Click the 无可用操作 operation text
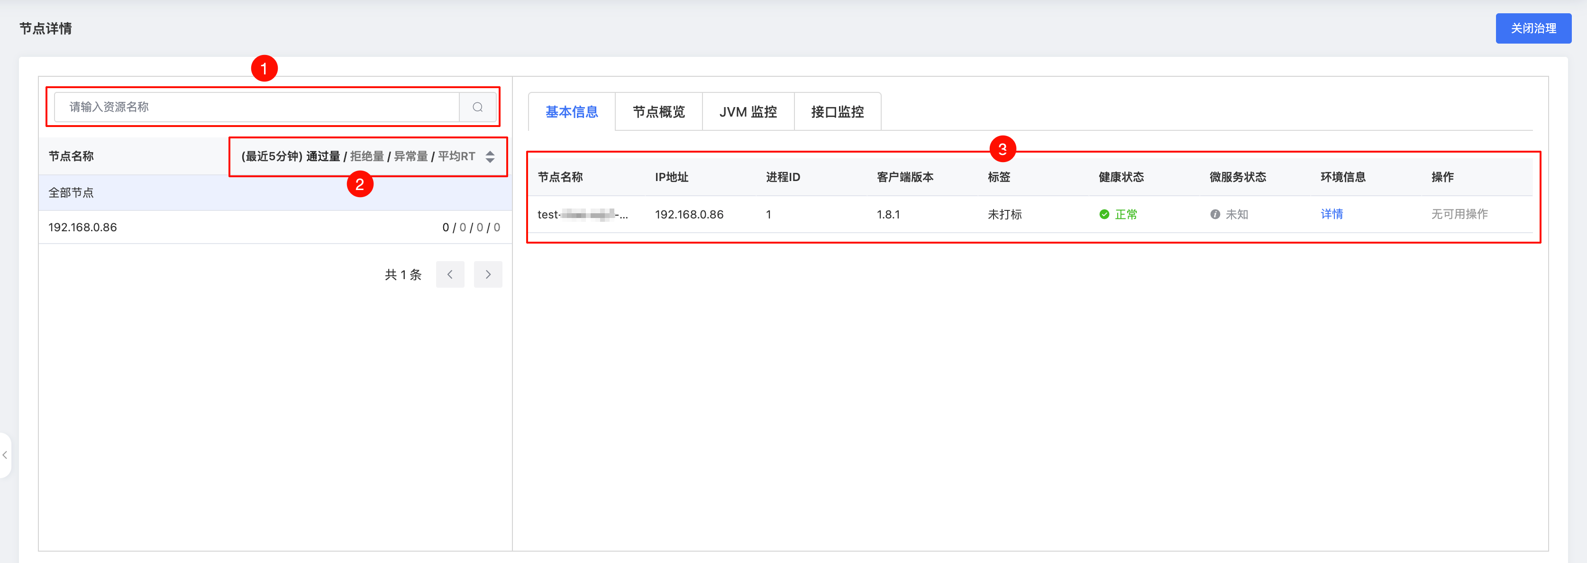This screenshot has height=563, width=1587. 1459,214
